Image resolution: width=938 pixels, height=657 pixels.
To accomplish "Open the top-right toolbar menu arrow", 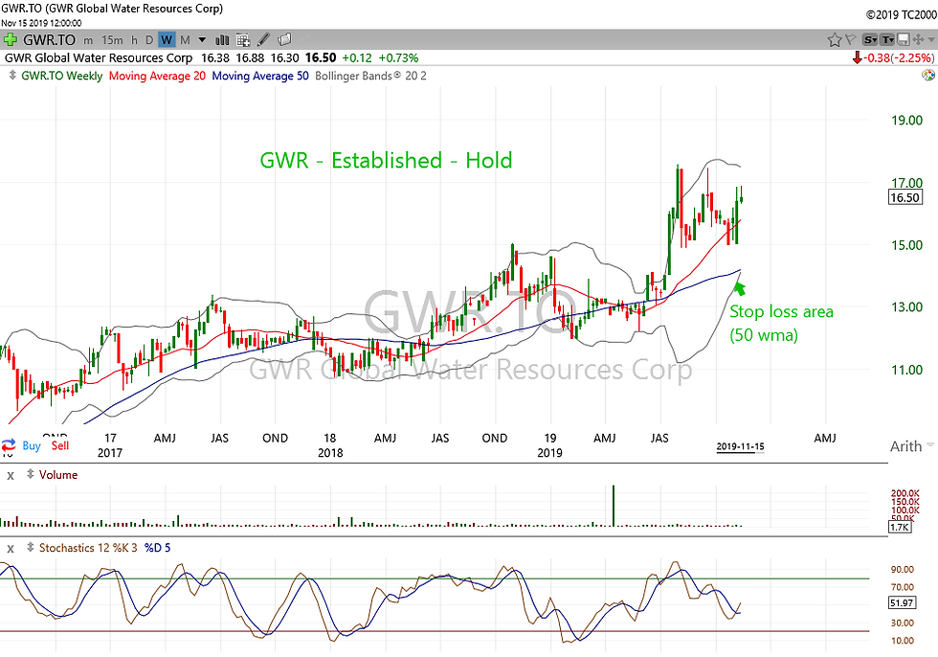I will click(930, 40).
